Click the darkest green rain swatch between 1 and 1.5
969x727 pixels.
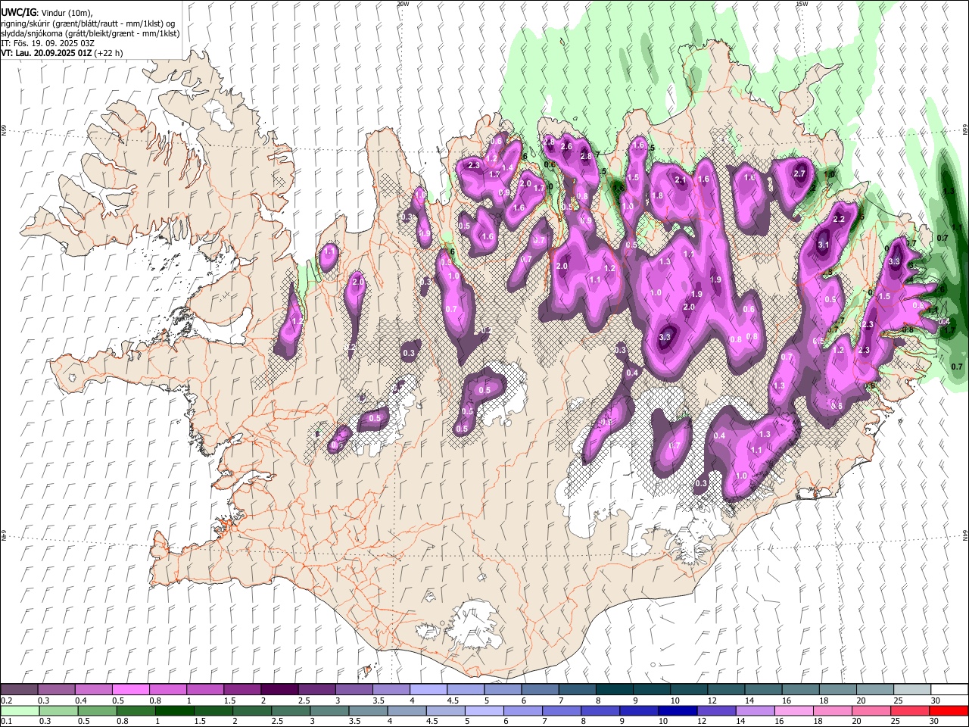click(175, 711)
